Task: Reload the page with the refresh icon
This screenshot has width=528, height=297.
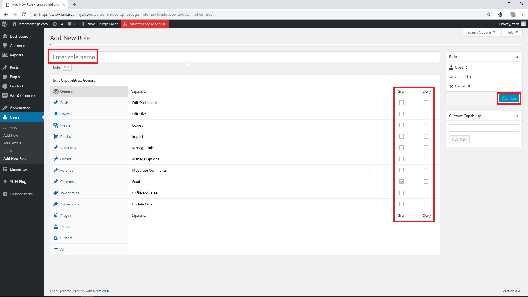Action: pyautogui.click(x=24, y=14)
